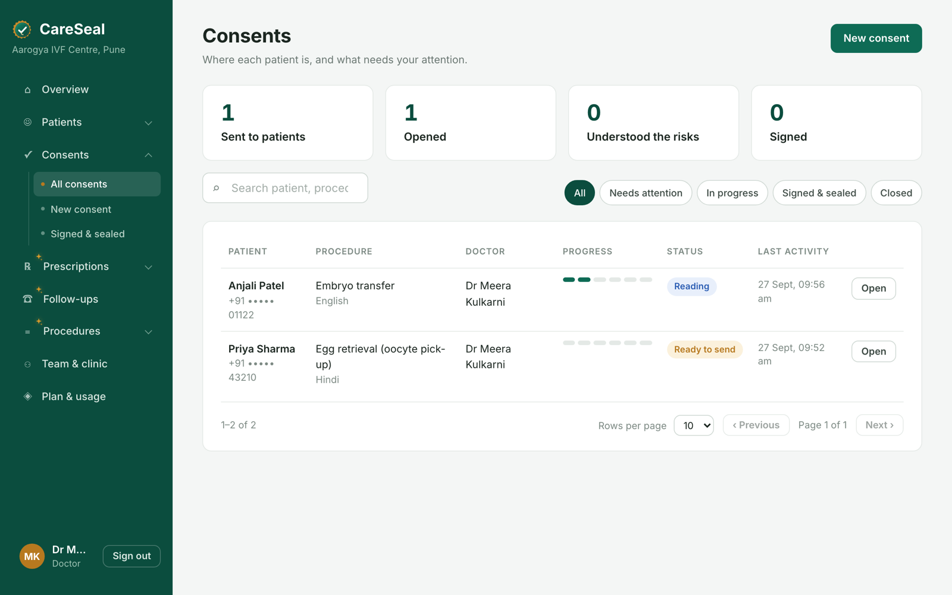This screenshot has width=952, height=595.
Task: Expand the Patients submenu chevron
Action: (149, 123)
